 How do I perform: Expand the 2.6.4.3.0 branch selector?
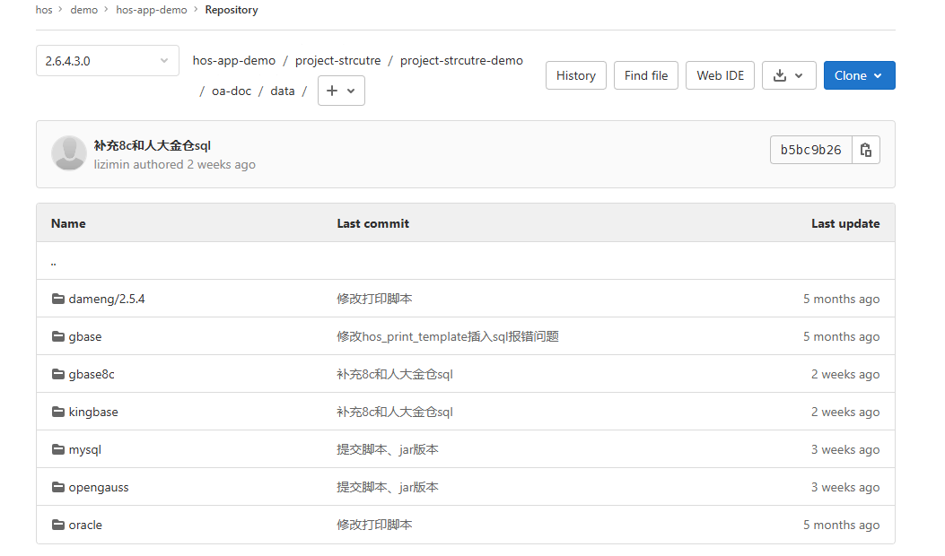tap(107, 61)
